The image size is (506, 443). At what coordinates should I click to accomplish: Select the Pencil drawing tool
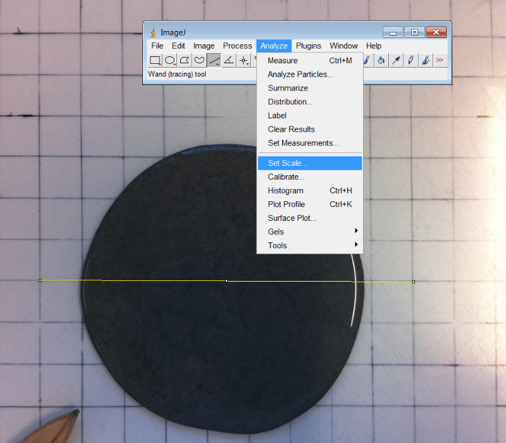pyautogui.click(x=410, y=60)
